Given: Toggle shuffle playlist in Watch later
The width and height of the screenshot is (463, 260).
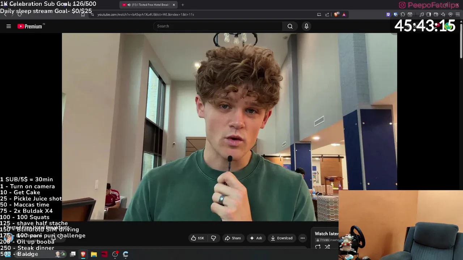Looking at the screenshot, I should (327, 247).
